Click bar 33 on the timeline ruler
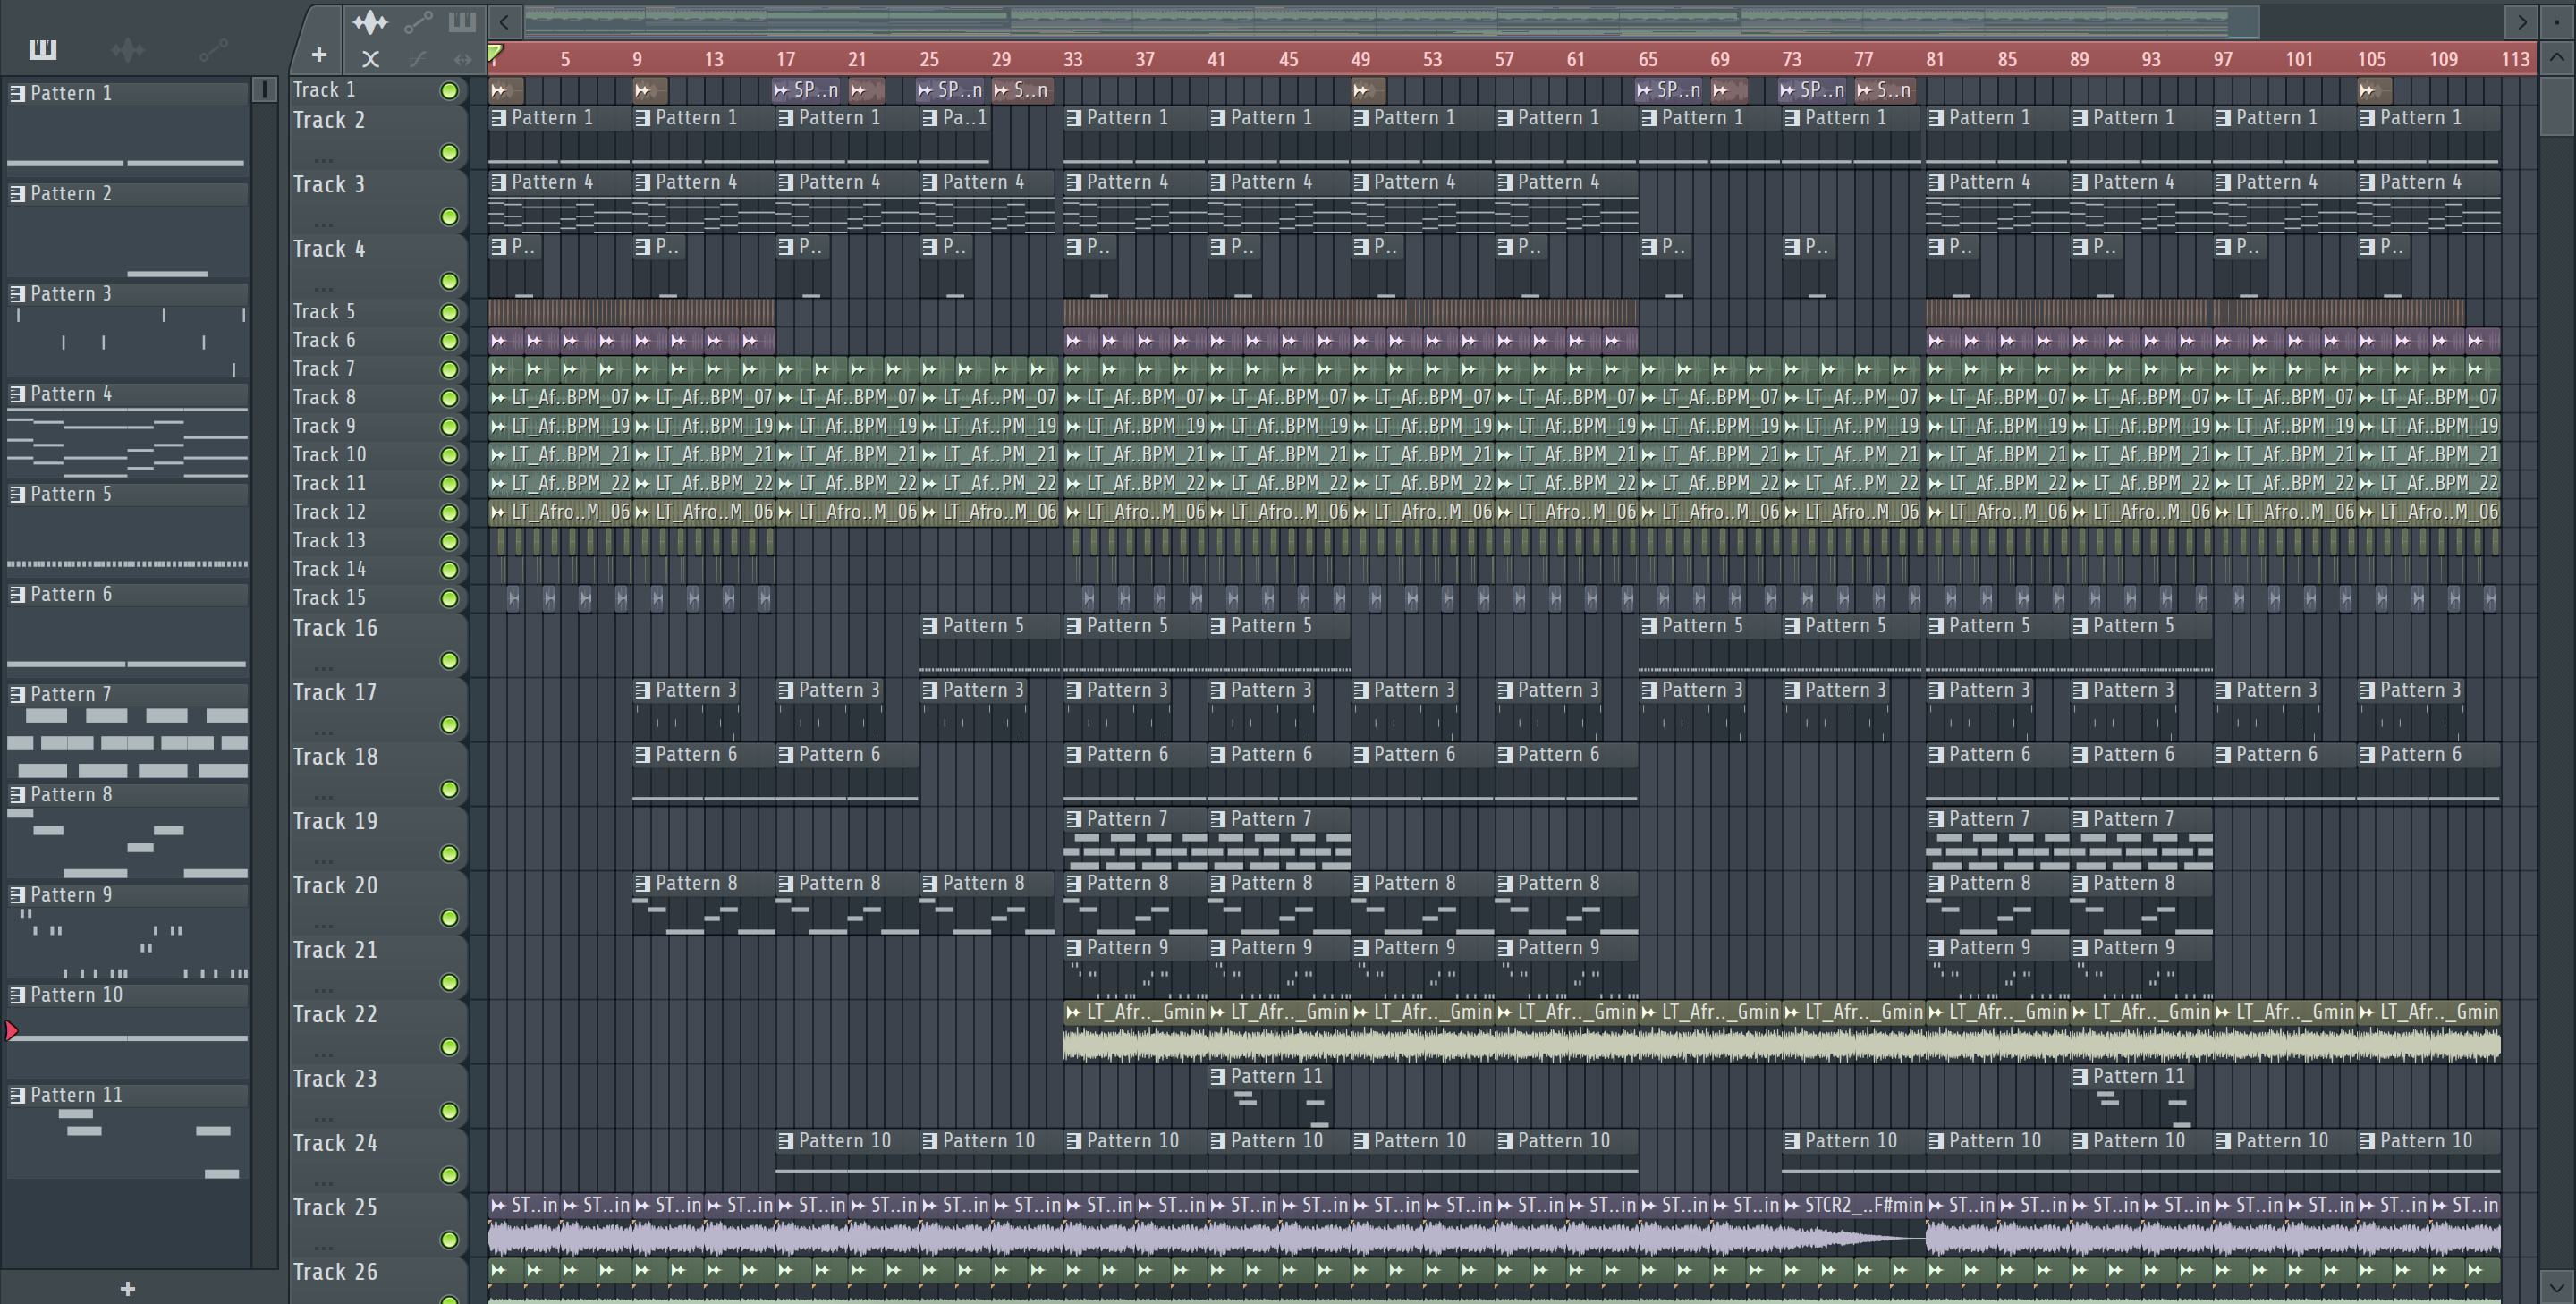The height and width of the screenshot is (1304, 2576). coord(1073,59)
